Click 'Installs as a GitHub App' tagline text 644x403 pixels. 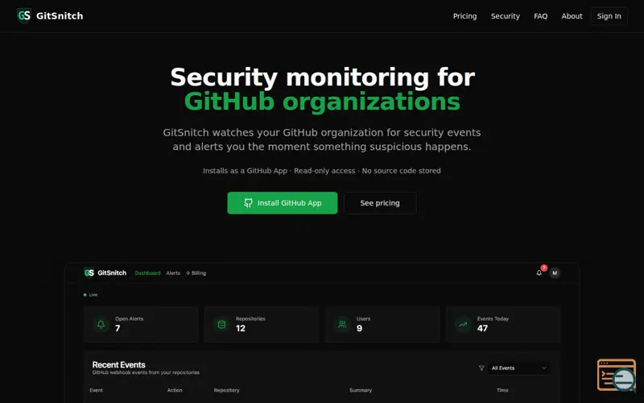tap(245, 171)
